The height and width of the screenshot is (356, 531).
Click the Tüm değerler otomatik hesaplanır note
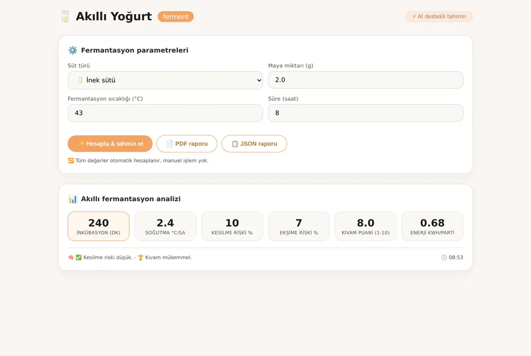click(142, 161)
